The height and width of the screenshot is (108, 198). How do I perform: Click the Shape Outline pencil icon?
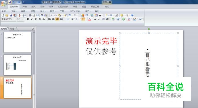(135, 19)
